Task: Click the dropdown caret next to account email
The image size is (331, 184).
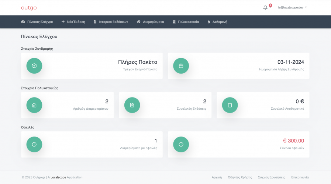Action: (306, 7)
